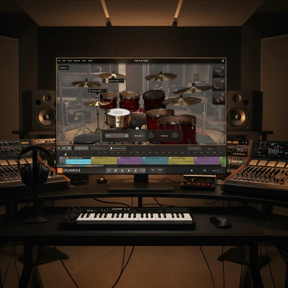Click the Velocity knob
Viewport: 288px width, 288px height.
[175, 136]
